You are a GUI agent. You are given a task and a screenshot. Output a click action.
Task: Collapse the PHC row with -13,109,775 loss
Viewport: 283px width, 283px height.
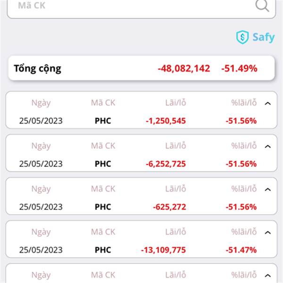click(x=268, y=233)
